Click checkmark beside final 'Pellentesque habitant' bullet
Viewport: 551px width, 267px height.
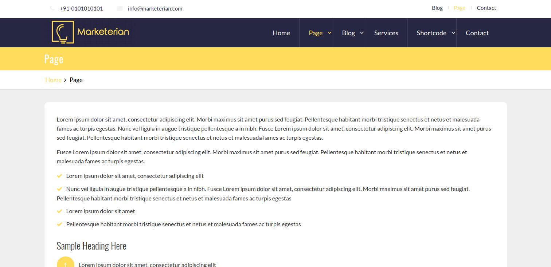(x=60, y=224)
